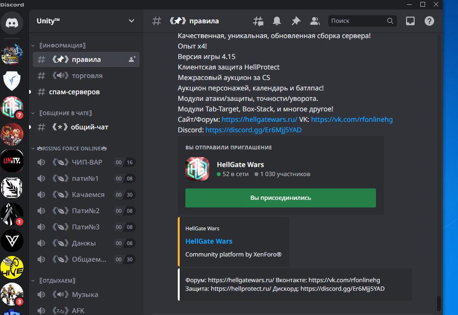Open the black V logo server
458x315 pixels.
[12, 241]
